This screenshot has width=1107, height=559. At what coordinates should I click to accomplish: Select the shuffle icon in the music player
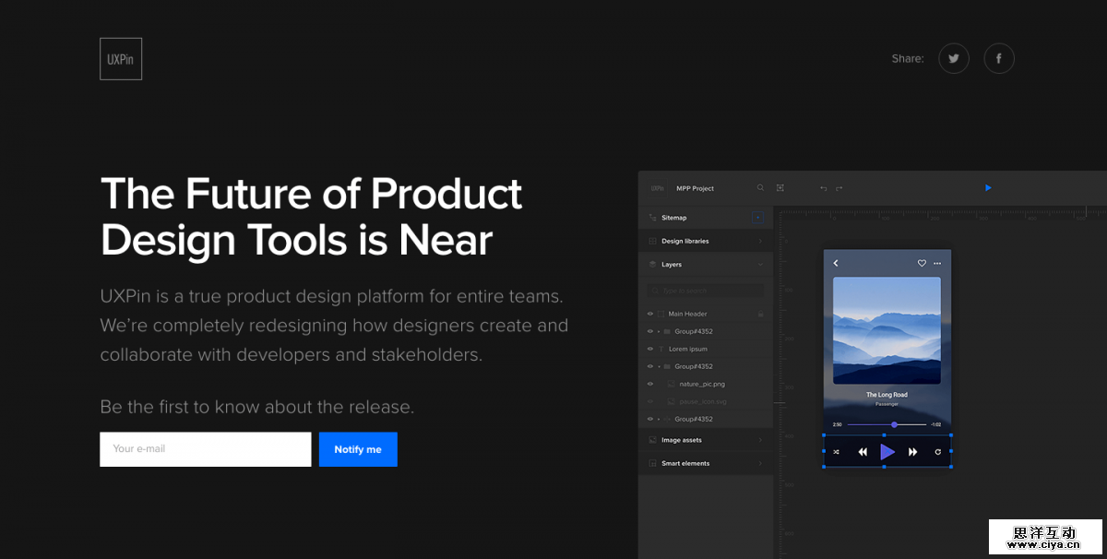tap(837, 452)
